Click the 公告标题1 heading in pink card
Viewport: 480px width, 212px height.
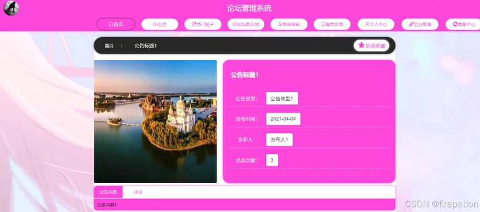245,75
